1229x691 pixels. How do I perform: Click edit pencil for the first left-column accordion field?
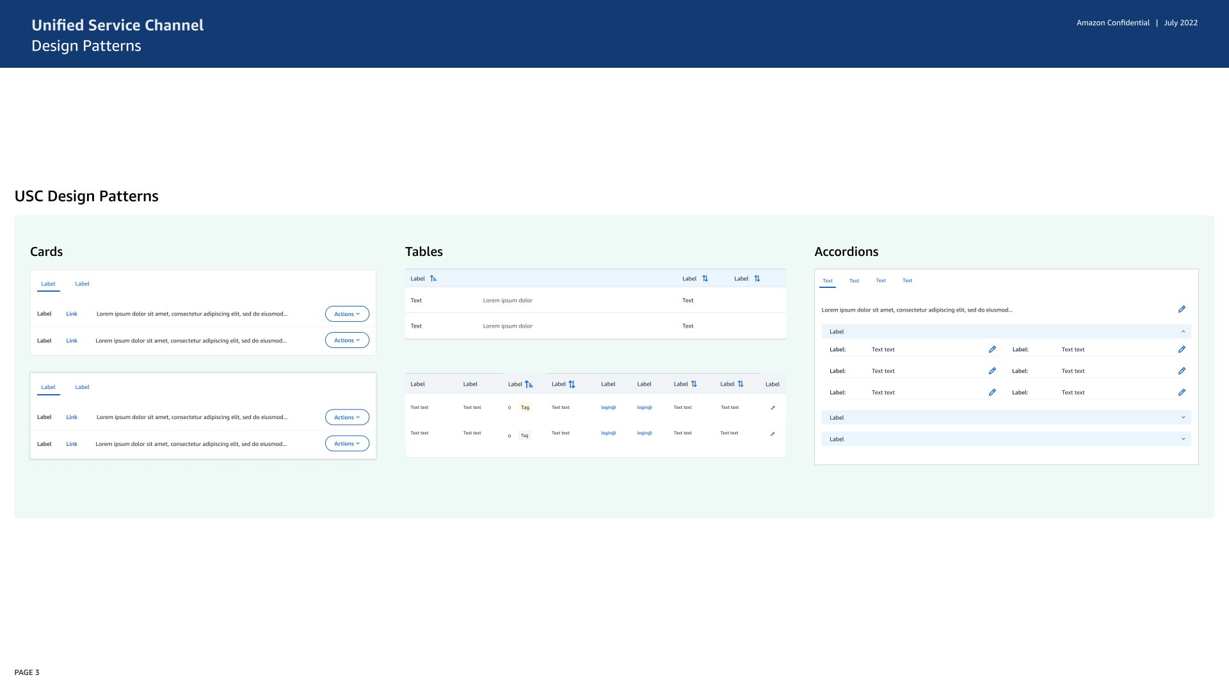pyautogui.click(x=992, y=349)
